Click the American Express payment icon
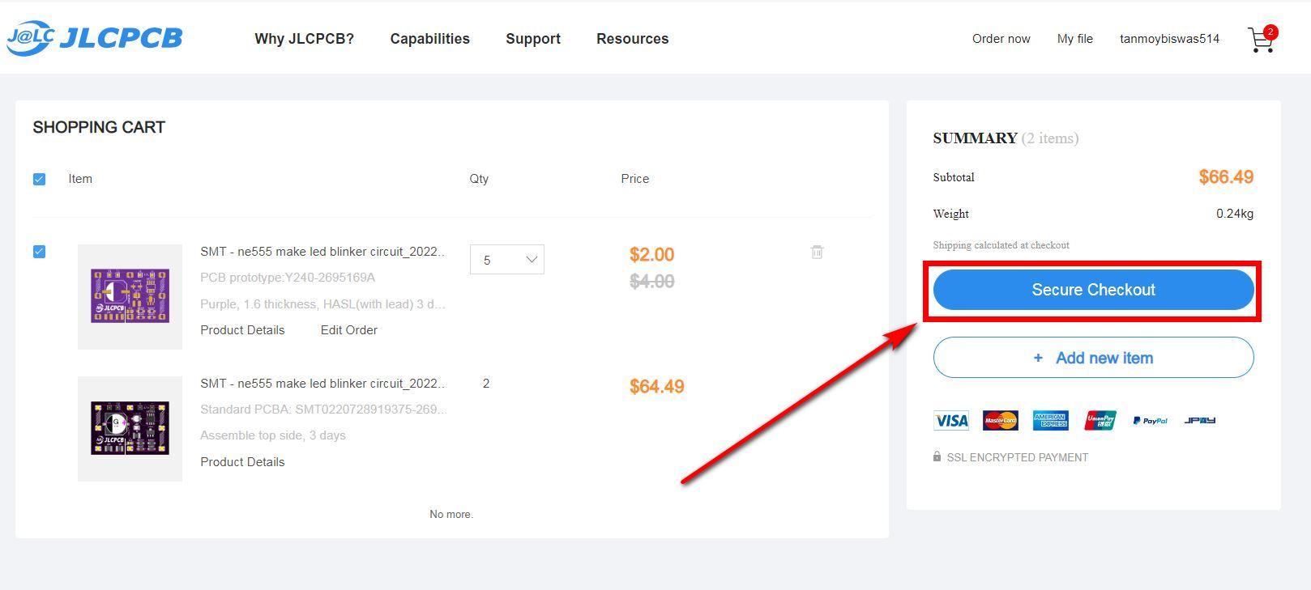 click(x=1050, y=420)
